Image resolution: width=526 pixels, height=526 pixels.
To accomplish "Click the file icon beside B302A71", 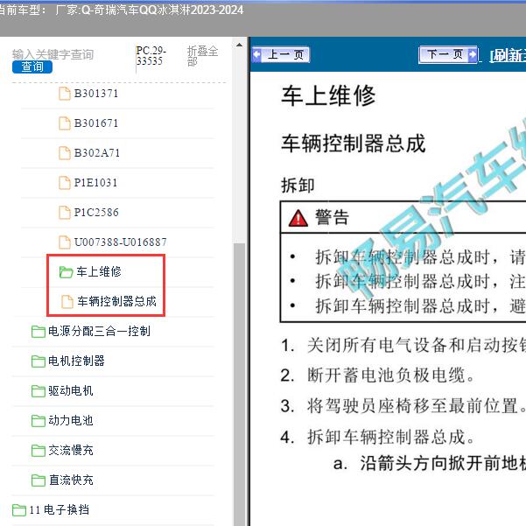I will (x=65, y=153).
